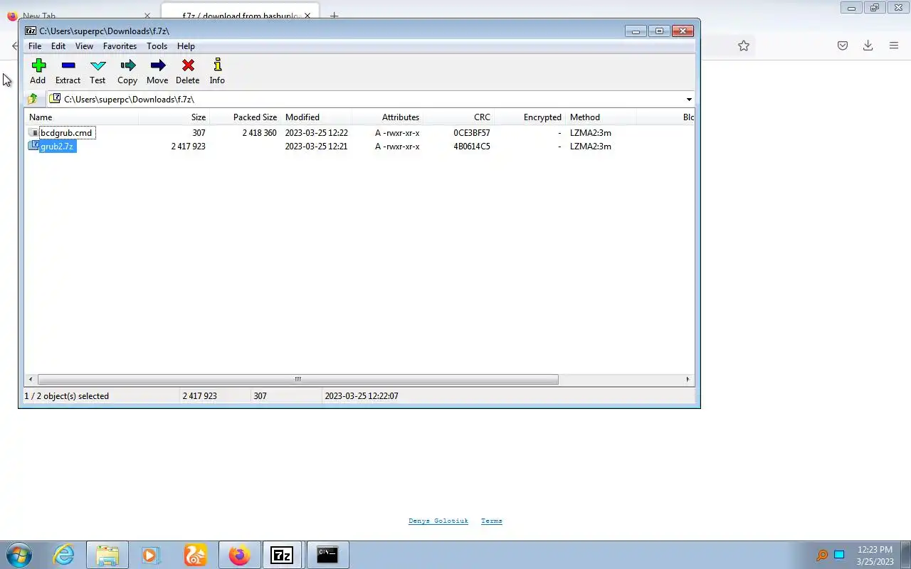This screenshot has height=569, width=911.
Task: Select the grub2.7z archive icon
Action: [33, 146]
